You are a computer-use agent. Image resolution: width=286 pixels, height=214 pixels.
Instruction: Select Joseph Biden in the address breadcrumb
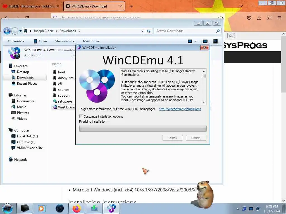coord(43,31)
